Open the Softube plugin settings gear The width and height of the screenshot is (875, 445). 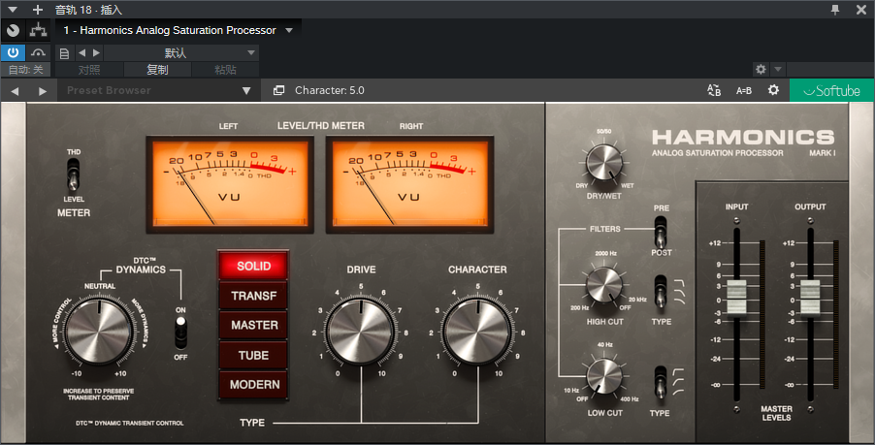(773, 90)
